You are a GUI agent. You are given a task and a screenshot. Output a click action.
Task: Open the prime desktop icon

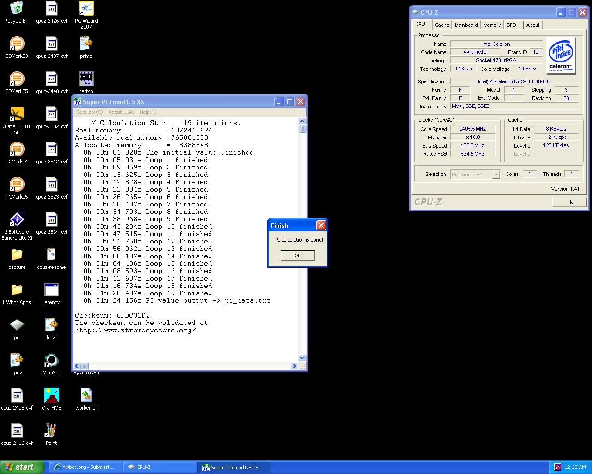tap(86, 48)
